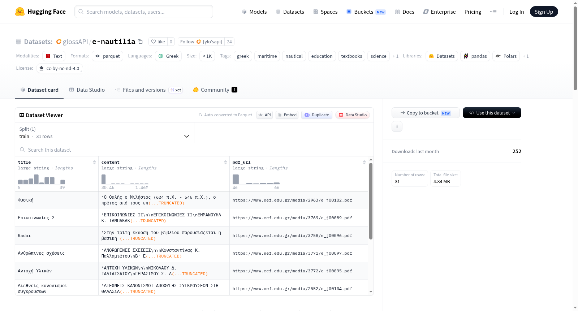Click the Dataset Viewer table icon

click(22, 115)
